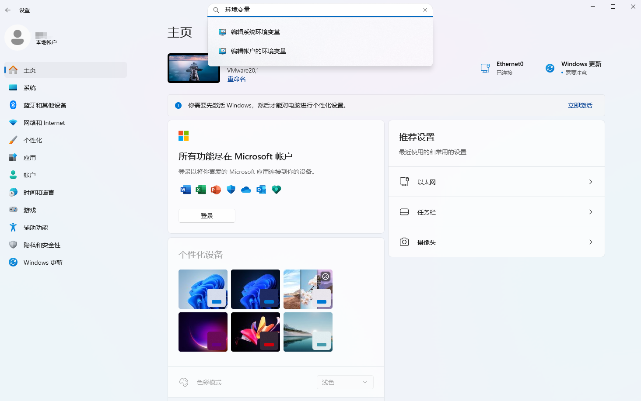Viewport: 641px width, 401px height.
Task: Open the 摄像头 recommended setting
Action: (496, 242)
